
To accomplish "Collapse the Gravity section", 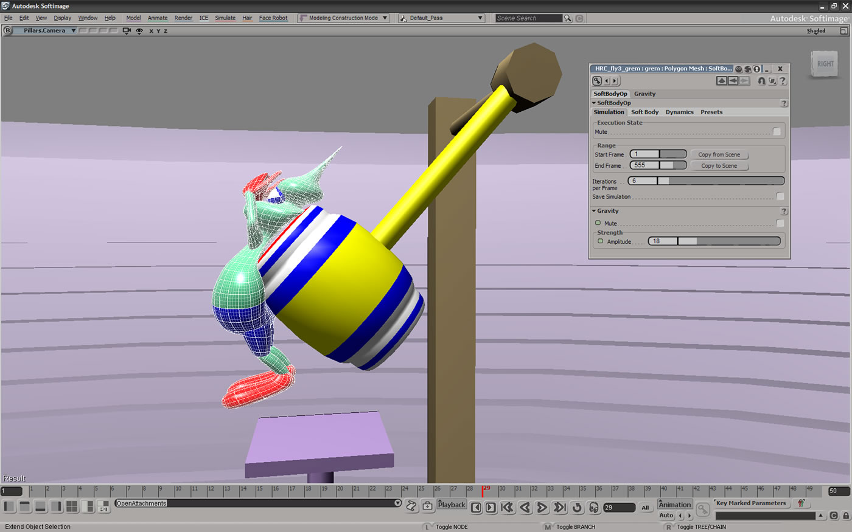I will tap(594, 210).
